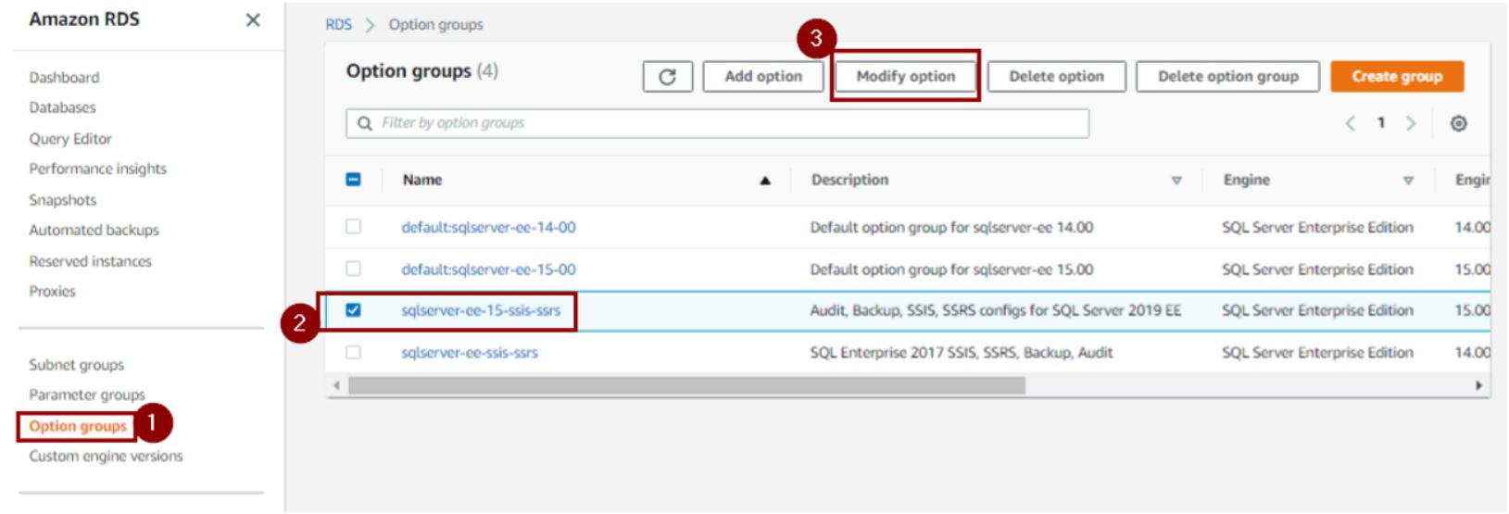Click horizontal scrollbar left arrow
The height and width of the screenshot is (514, 1509).
pos(336,385)
